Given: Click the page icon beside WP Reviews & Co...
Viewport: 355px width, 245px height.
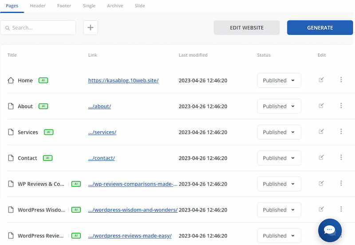Looking at the screenshot, I should point(11,184).
